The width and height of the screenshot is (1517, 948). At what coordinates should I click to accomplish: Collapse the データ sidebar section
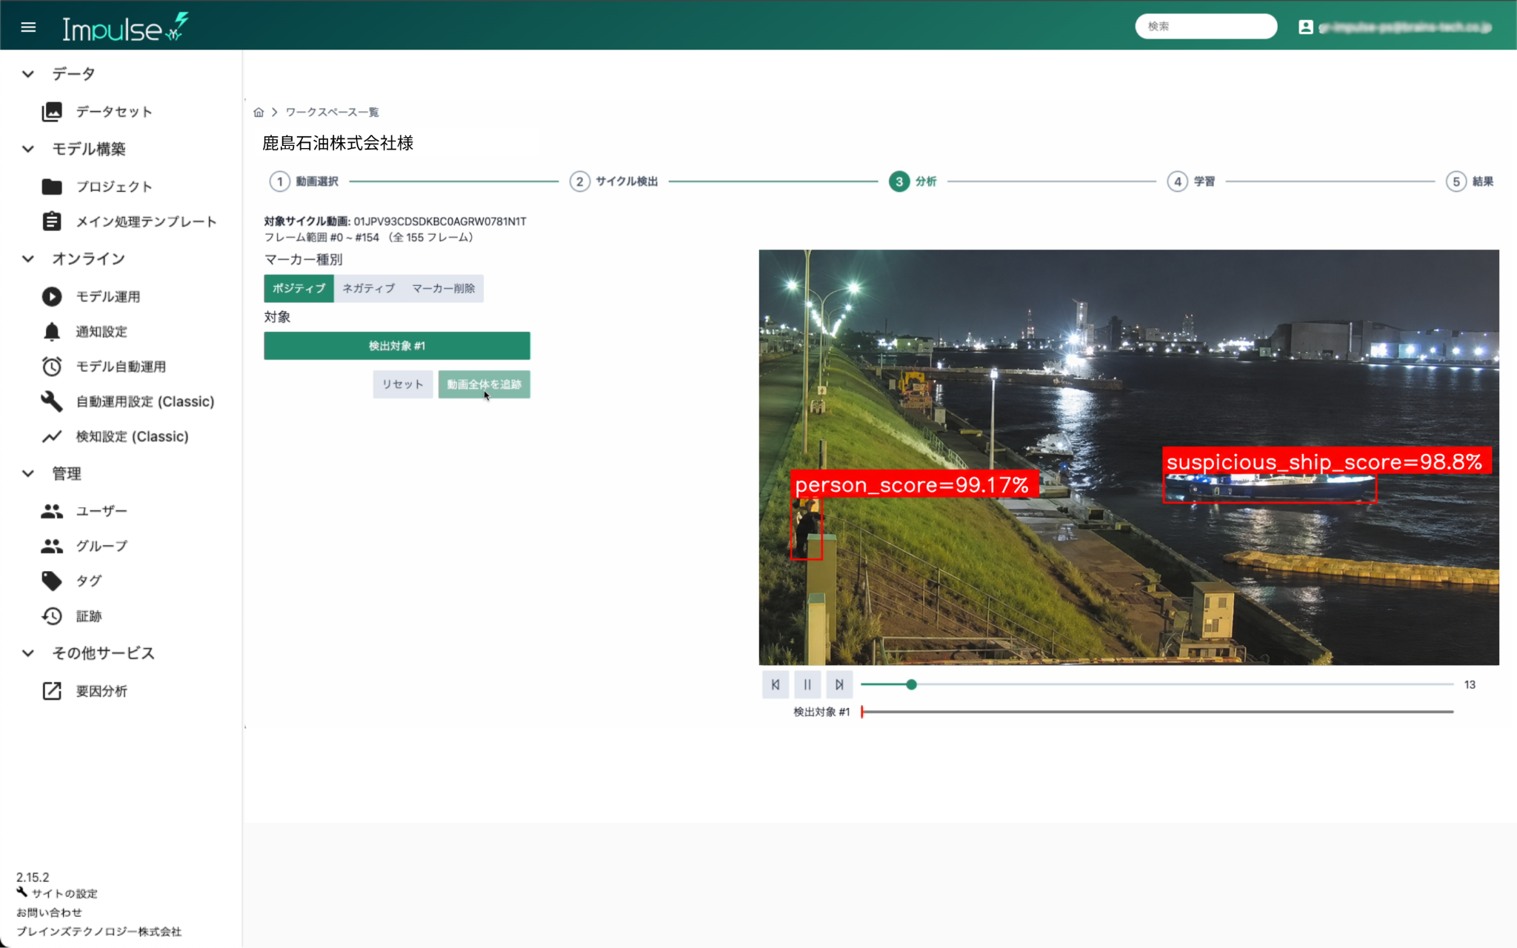28,74
